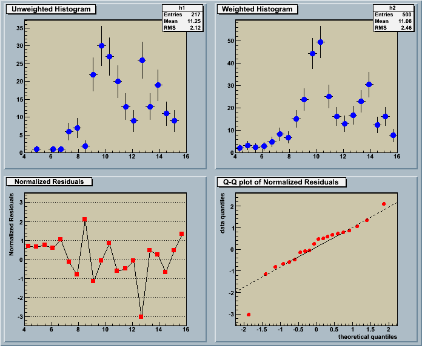Select the Entries 217 row in h1 stats

point(182,15)
